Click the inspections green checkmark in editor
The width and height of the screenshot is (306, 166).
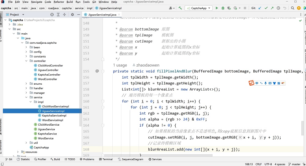(x=300, y=20)
